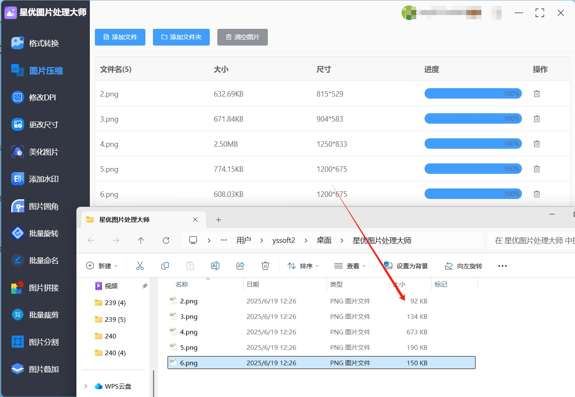Open the 添加水印 watermark tool

click(35, 179)
